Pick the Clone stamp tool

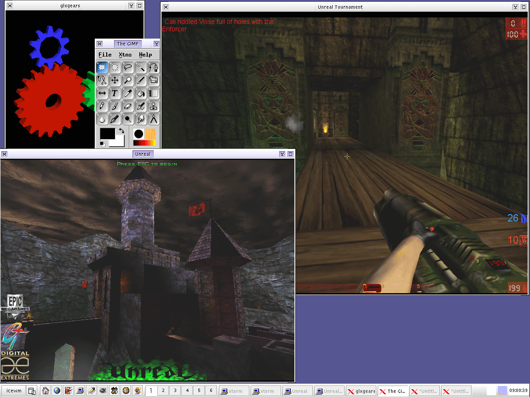pos(154,106)
